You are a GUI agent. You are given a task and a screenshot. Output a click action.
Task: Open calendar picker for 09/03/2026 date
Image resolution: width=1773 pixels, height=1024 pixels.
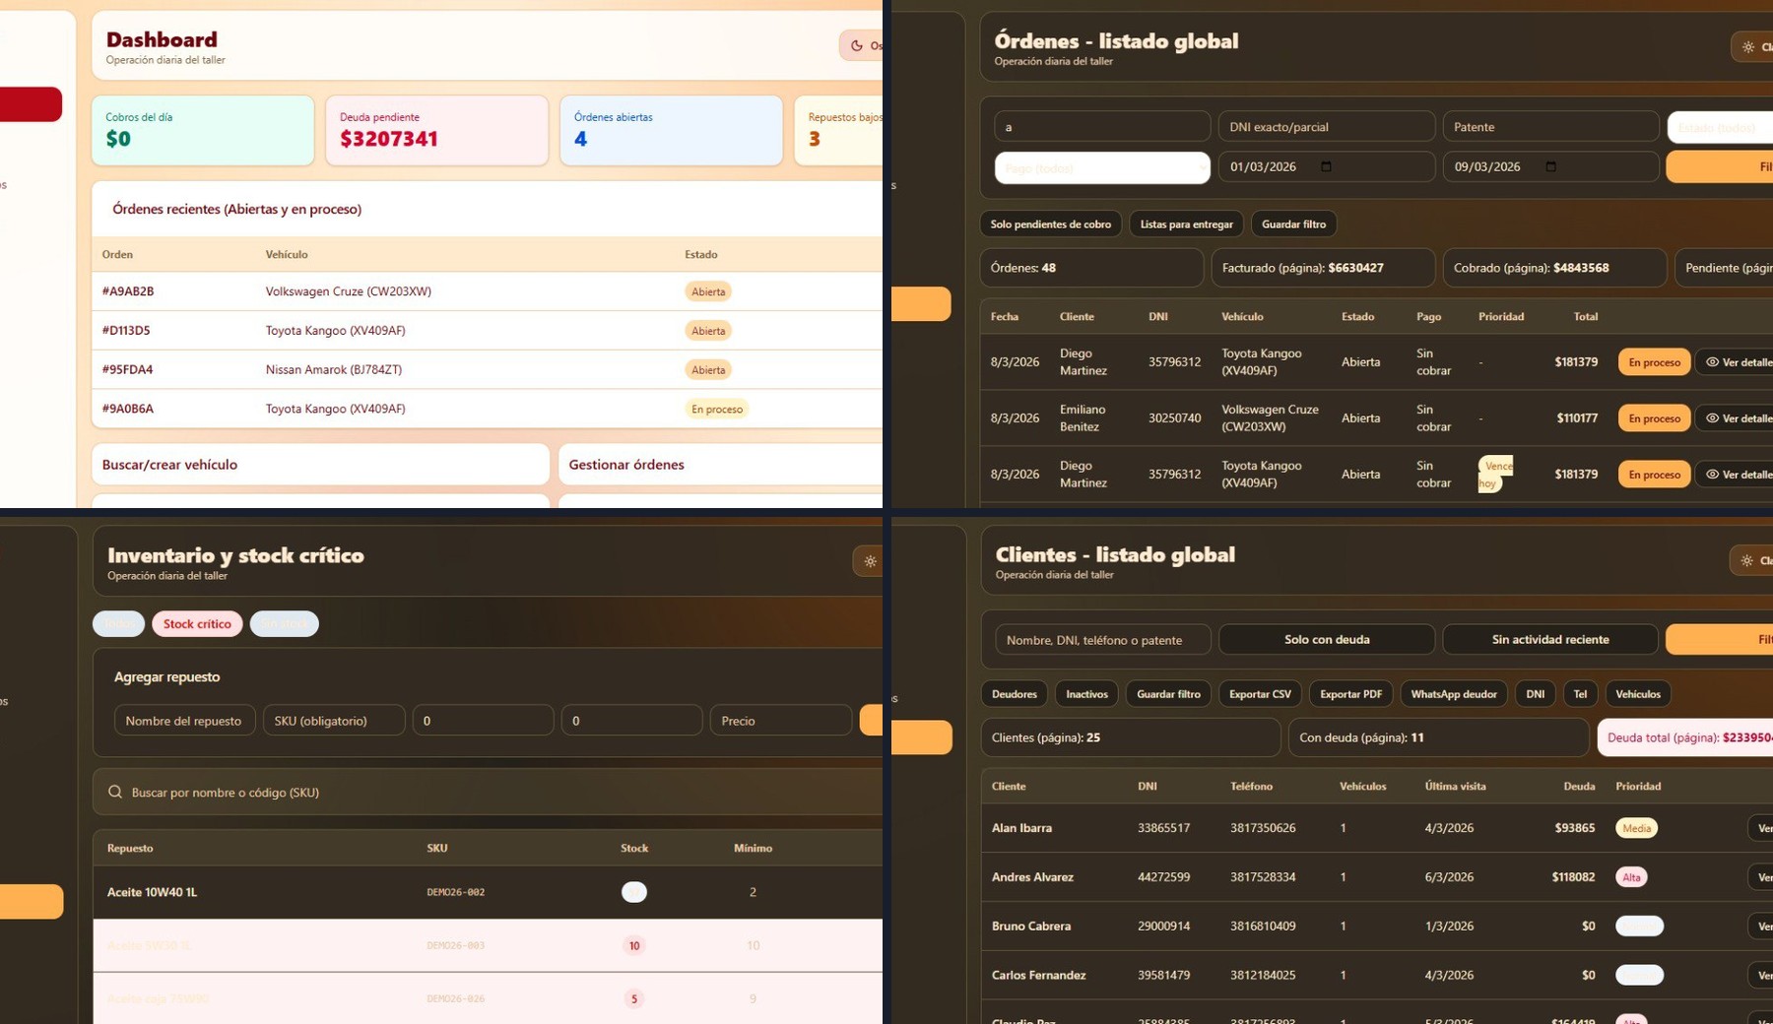pyautogui.click(x=1550, y=166)
